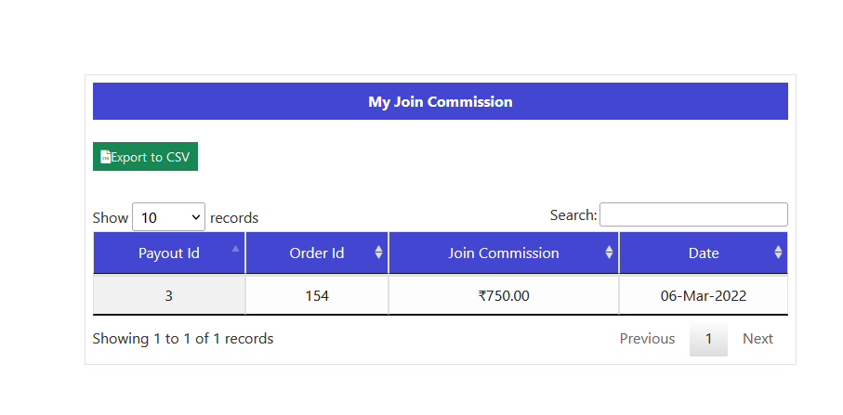Click the My Join Commission title bar
The width and height of the screenshot is (843, 415).
coord(440,101)
